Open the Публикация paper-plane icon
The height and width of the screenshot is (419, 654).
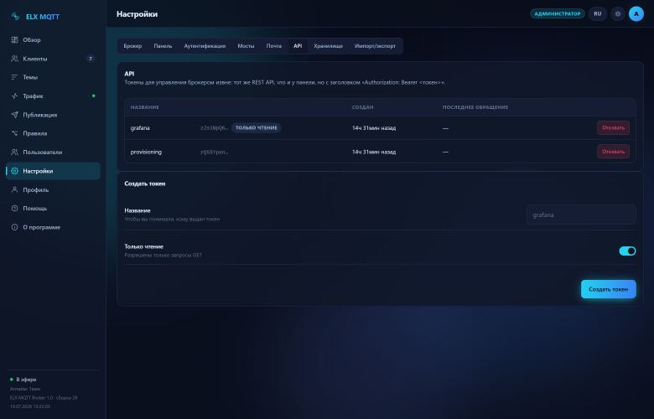click(x=14, y=115)
